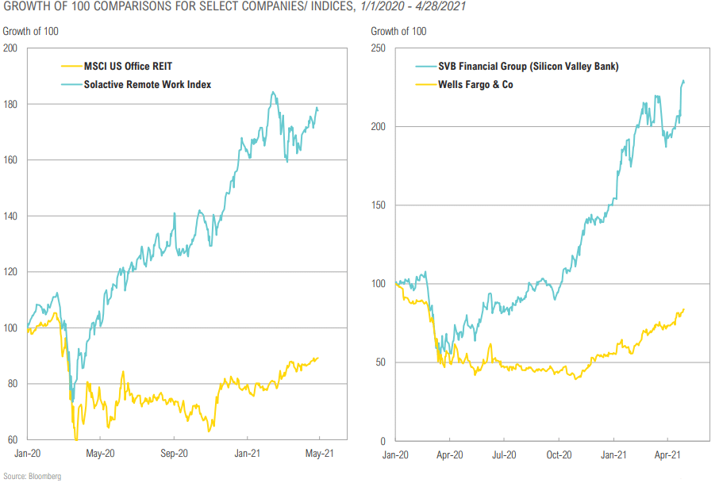The width and height of the screenshot is (719, 483).
Task: Click the 180 value on left y-axis
Action: pos(10,105)
